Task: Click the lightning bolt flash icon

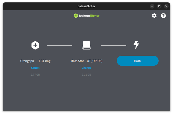Action: tap(136, 45)
